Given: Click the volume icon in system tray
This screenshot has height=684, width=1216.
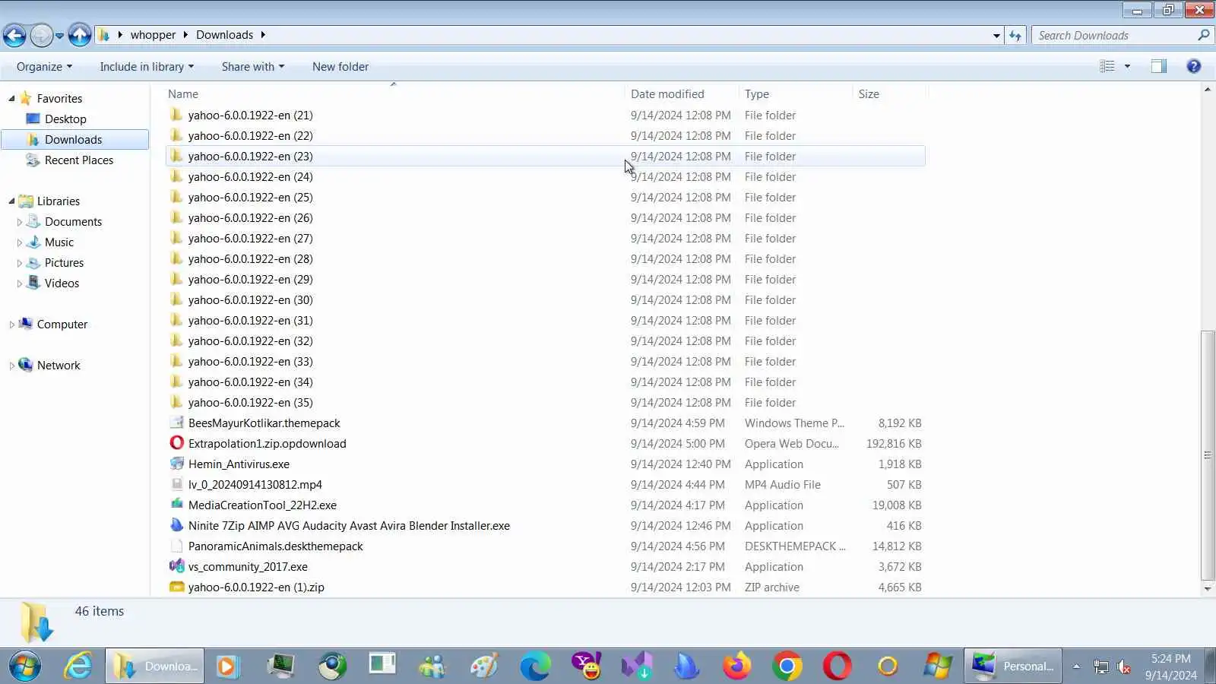Looking at the screenshot, I should pos(1124,667).
